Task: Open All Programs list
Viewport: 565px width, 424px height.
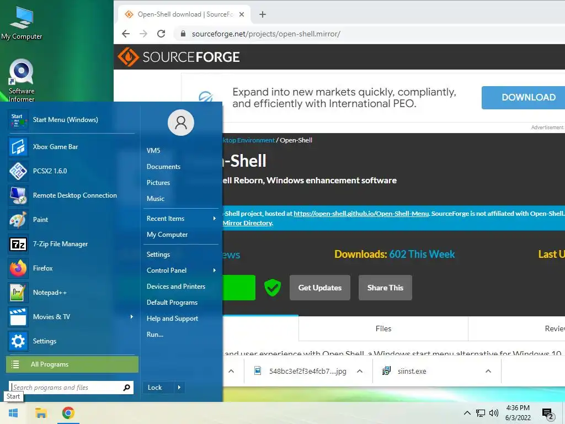Action: click(x=72, y=364)
